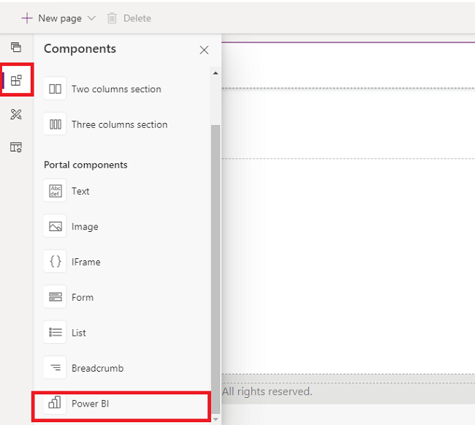Click the Breadcrumb component icon
Viewport: 475px width, 425px height.
tap(55, 368)
